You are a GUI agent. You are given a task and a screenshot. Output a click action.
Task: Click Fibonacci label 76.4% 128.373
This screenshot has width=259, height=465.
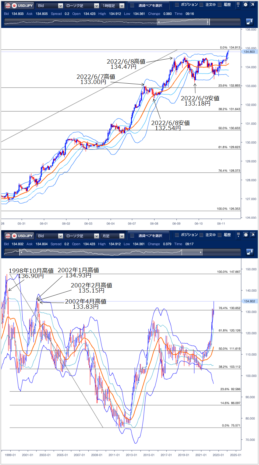(x=229, y=171)
